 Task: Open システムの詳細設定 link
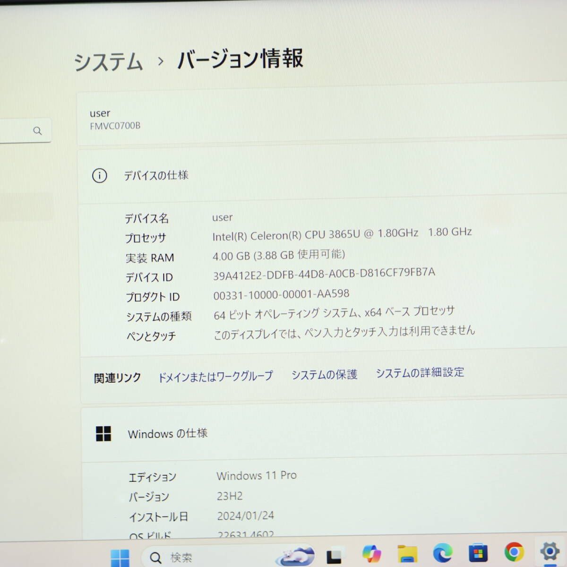[x=420, y=373]
